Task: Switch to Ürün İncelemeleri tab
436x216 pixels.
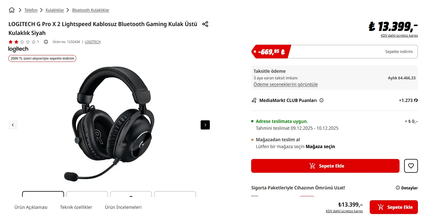Action: point(123,207)
